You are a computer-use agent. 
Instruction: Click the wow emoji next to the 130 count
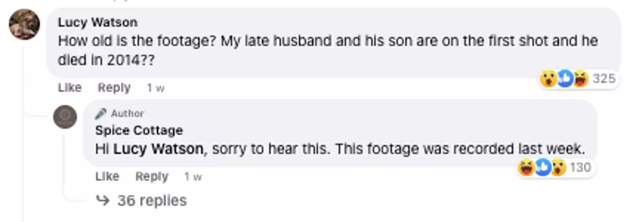[x=558, y=168]
